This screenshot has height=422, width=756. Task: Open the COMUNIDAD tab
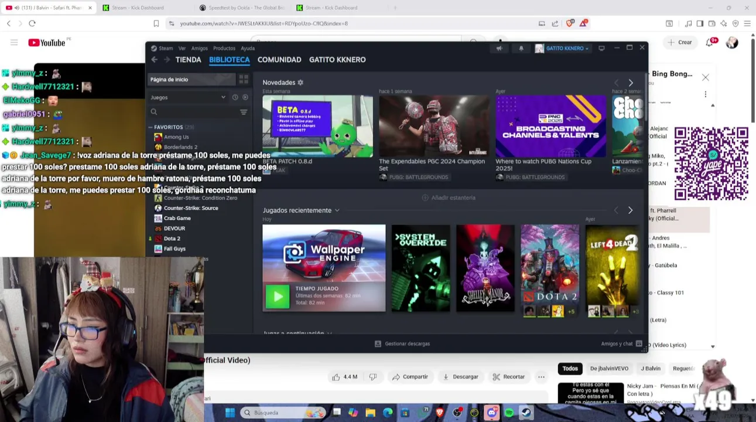click(x=279, y=60)
